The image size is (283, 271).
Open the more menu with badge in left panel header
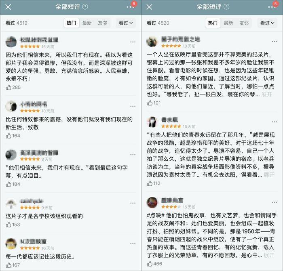(x=131, y=6)
